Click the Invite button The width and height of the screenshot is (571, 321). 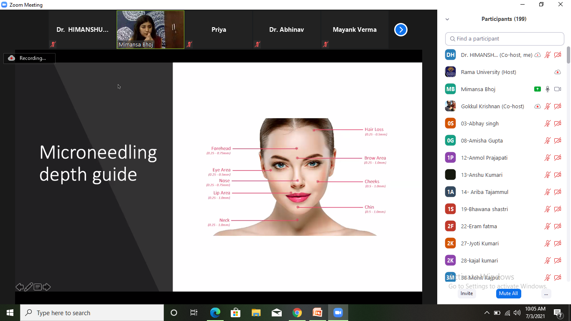467,293
